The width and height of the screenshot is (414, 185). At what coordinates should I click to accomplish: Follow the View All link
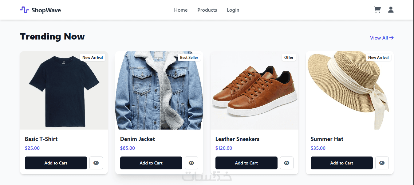[x=381, y=38]
